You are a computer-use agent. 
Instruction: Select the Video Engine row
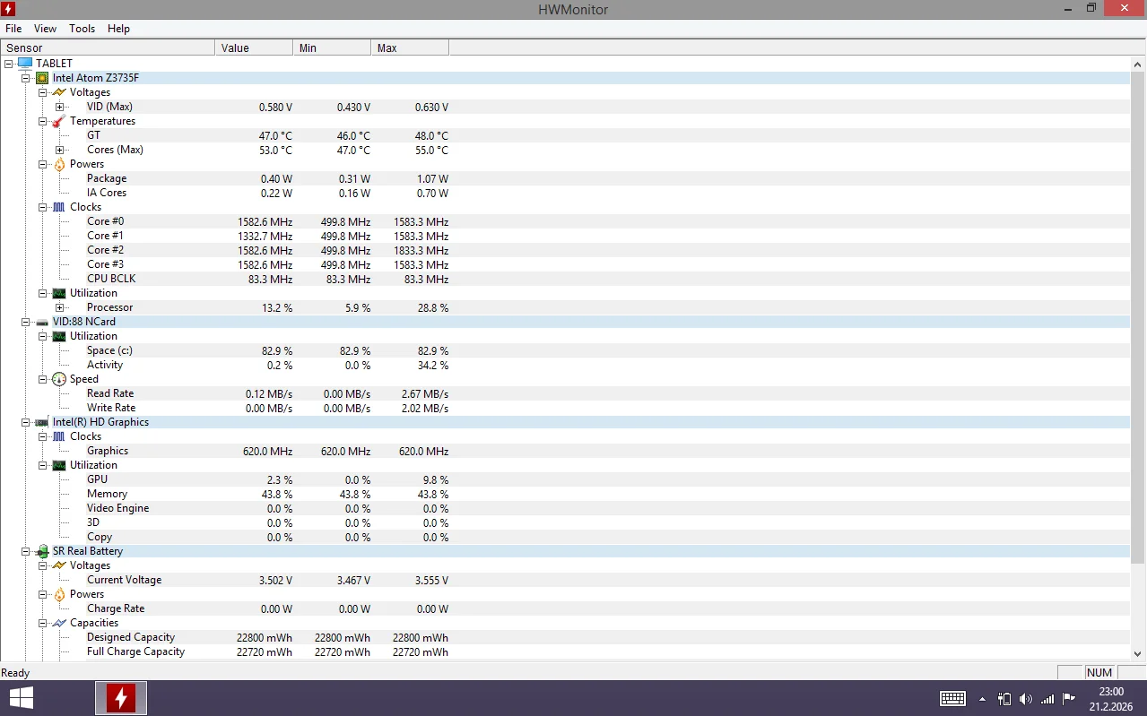(565, 508)
